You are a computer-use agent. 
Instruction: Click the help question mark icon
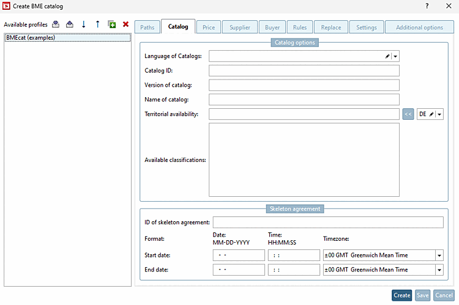(427, 6)
